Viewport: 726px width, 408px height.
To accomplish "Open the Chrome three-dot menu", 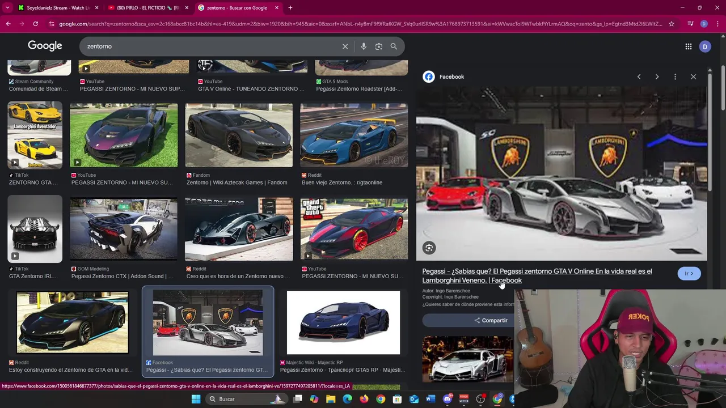I will point(717,24).
